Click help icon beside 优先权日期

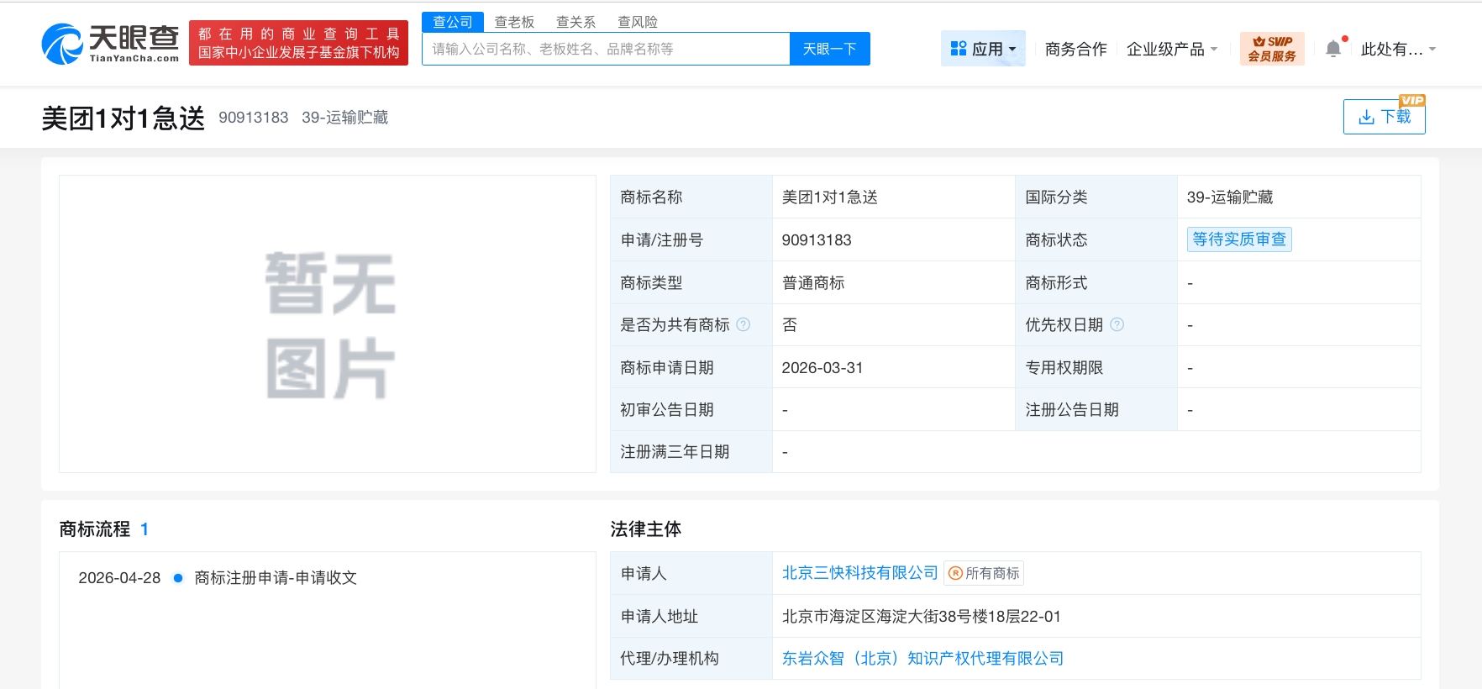pyautogui.click(x=1117, y=324)
